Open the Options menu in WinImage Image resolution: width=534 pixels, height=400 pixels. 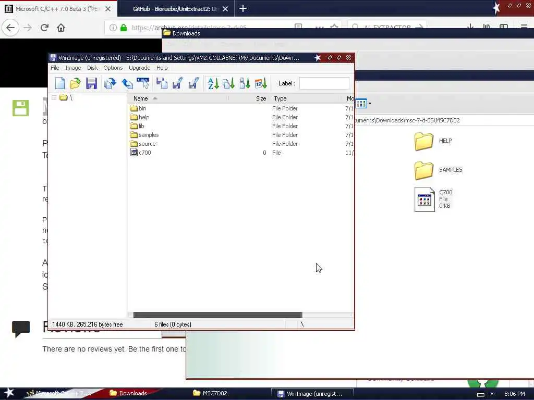tap(113, 68)
